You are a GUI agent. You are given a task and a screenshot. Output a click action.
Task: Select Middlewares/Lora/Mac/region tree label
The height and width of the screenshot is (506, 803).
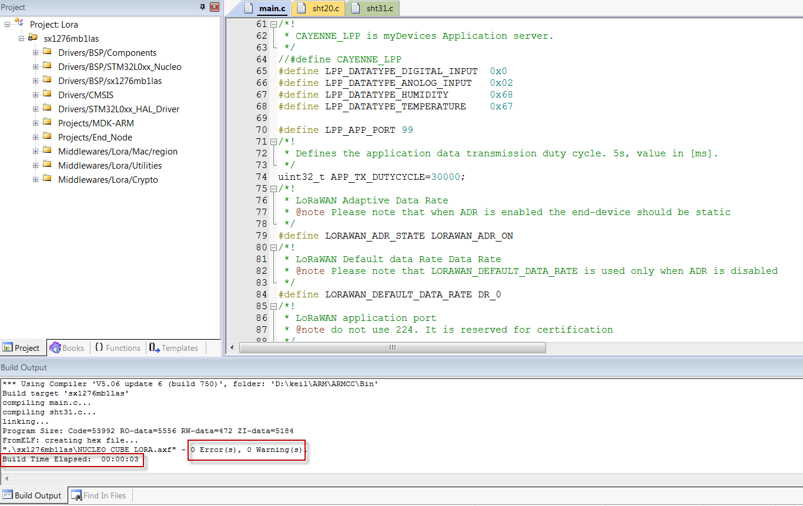[118, 152]
